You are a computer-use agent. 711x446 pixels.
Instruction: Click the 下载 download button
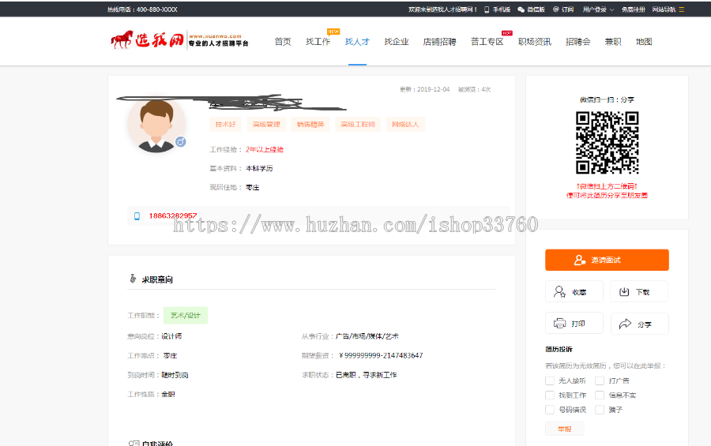pyautogui.click(x=639, y=291)
